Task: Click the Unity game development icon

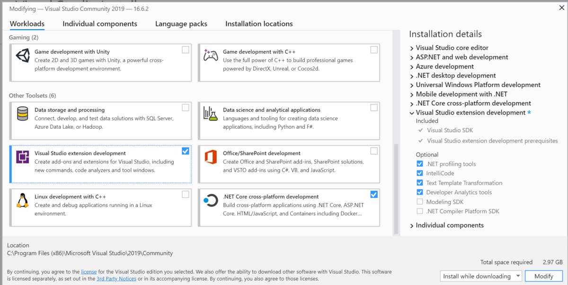Action: point(23,56)
